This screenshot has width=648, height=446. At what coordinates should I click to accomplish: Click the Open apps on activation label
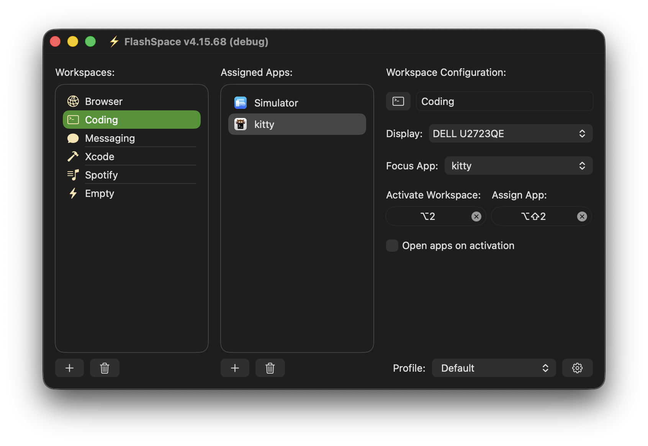[x=458, y=246]
